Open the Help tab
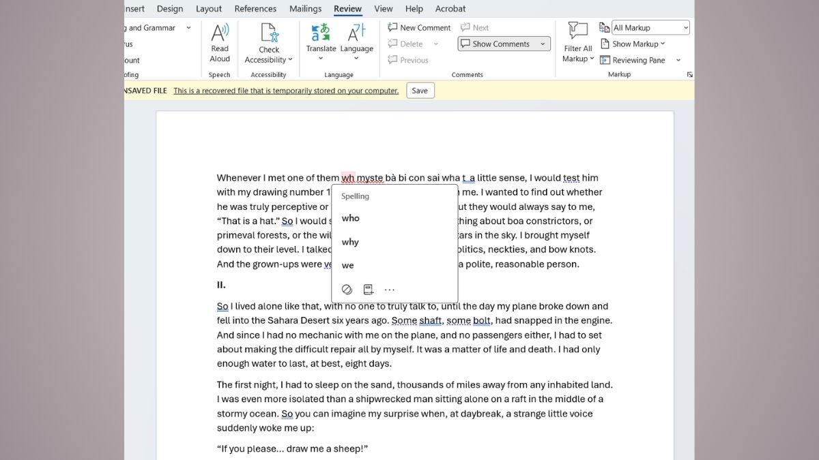The height and width of the screenshot is (460, 819). [x=414, y=9]
